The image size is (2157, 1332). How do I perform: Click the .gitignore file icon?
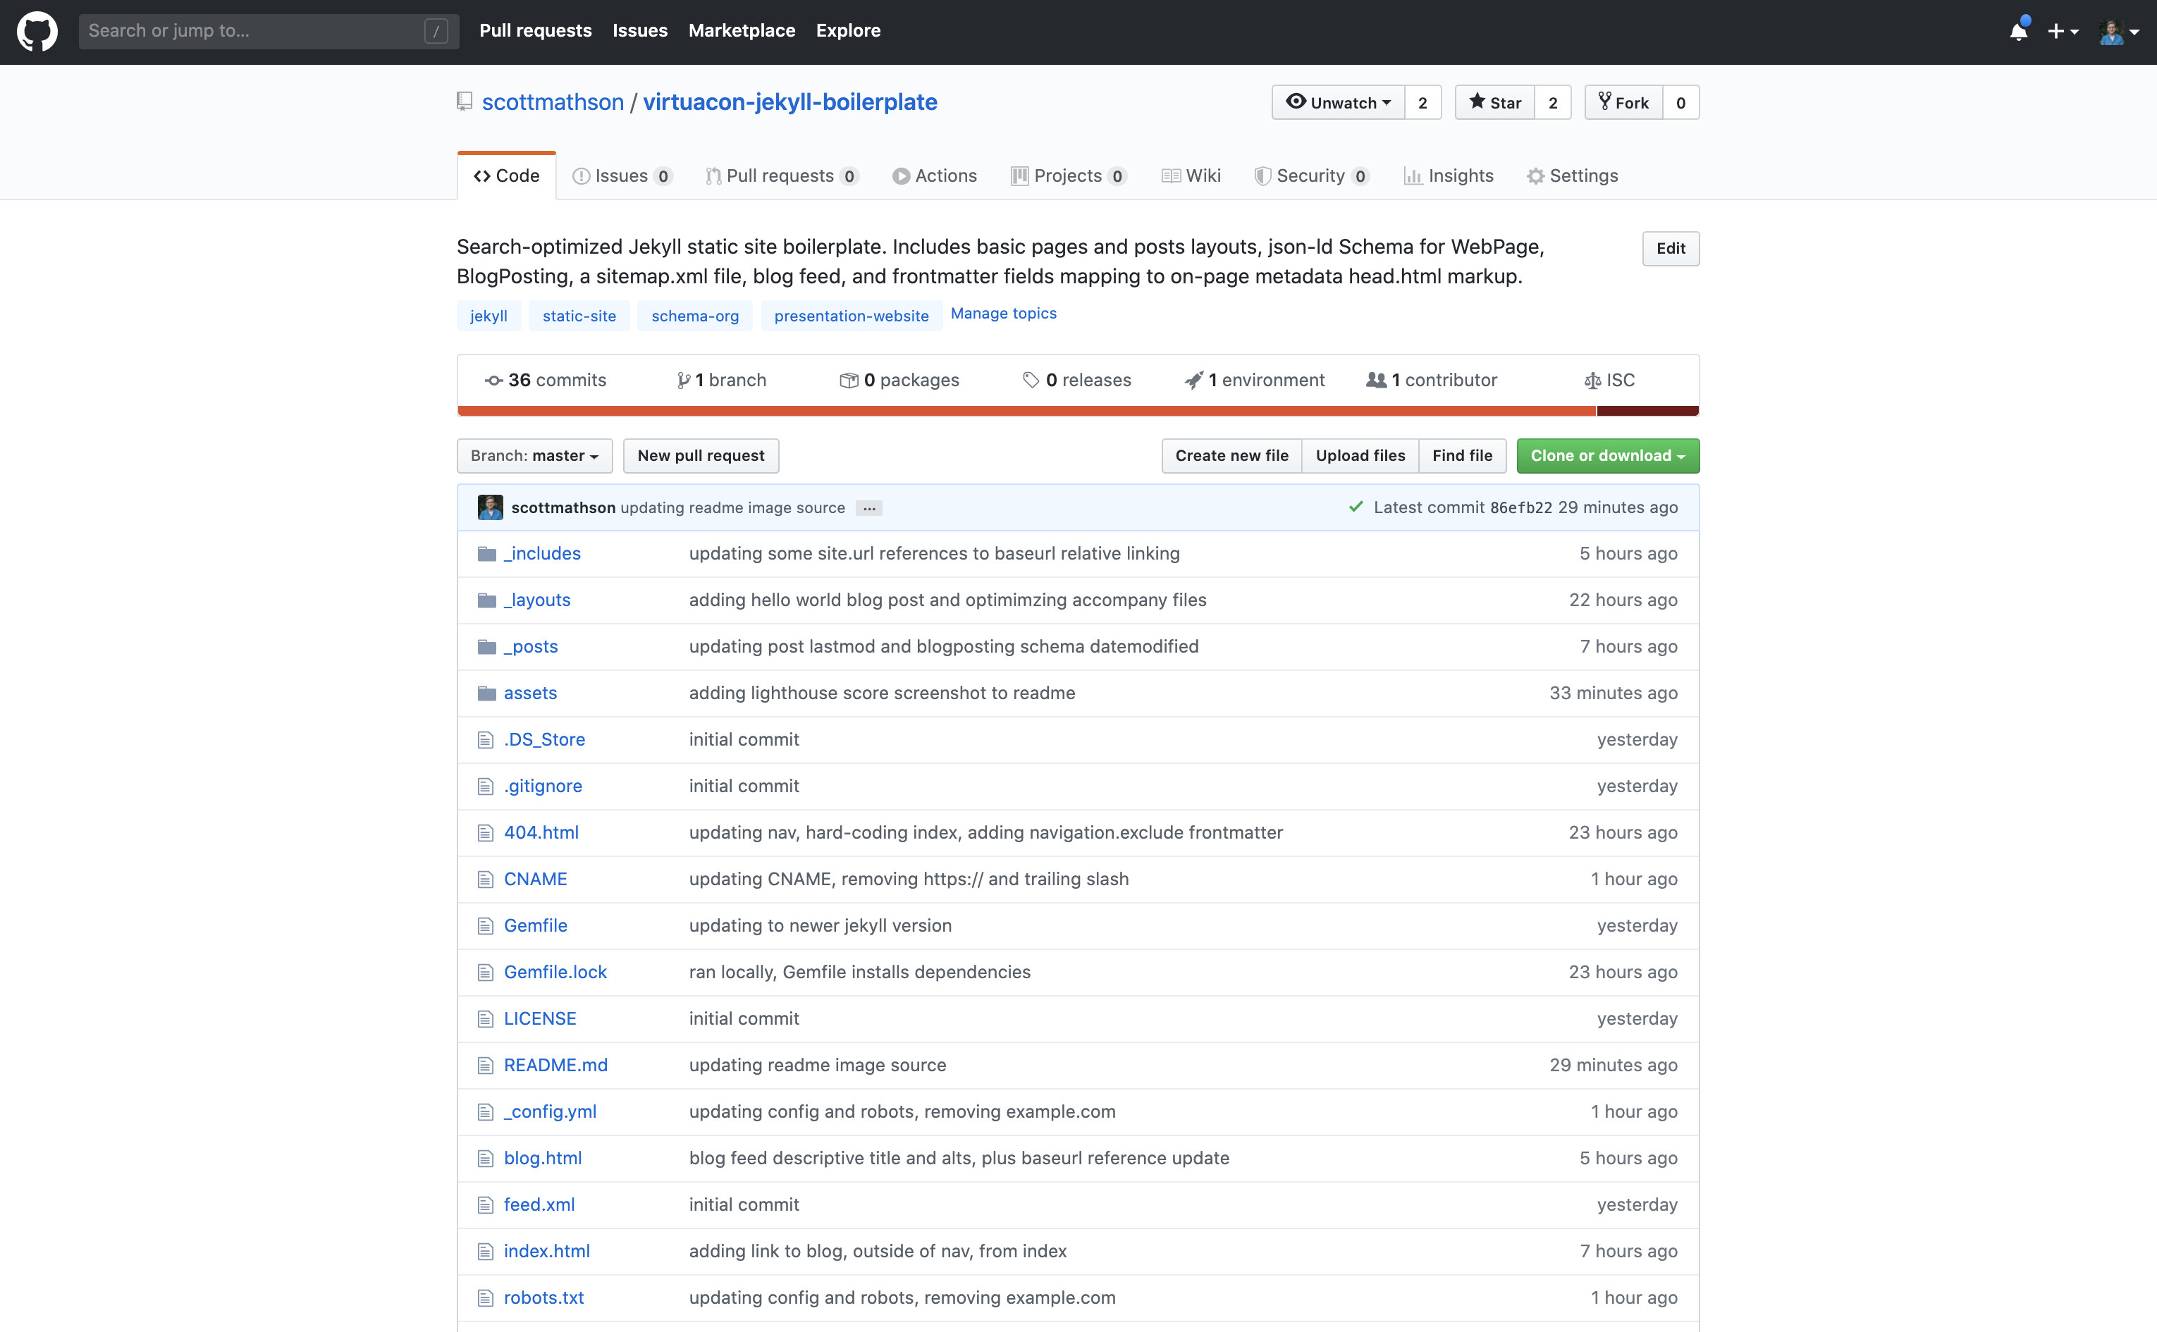click(x=485, y=787)
